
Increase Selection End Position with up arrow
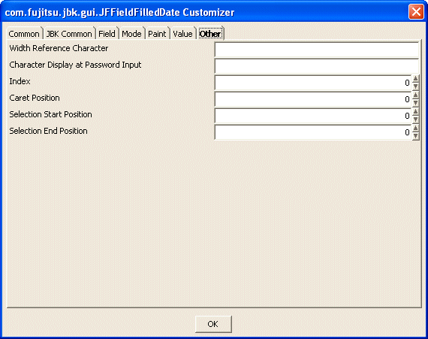tap(415, 129)
